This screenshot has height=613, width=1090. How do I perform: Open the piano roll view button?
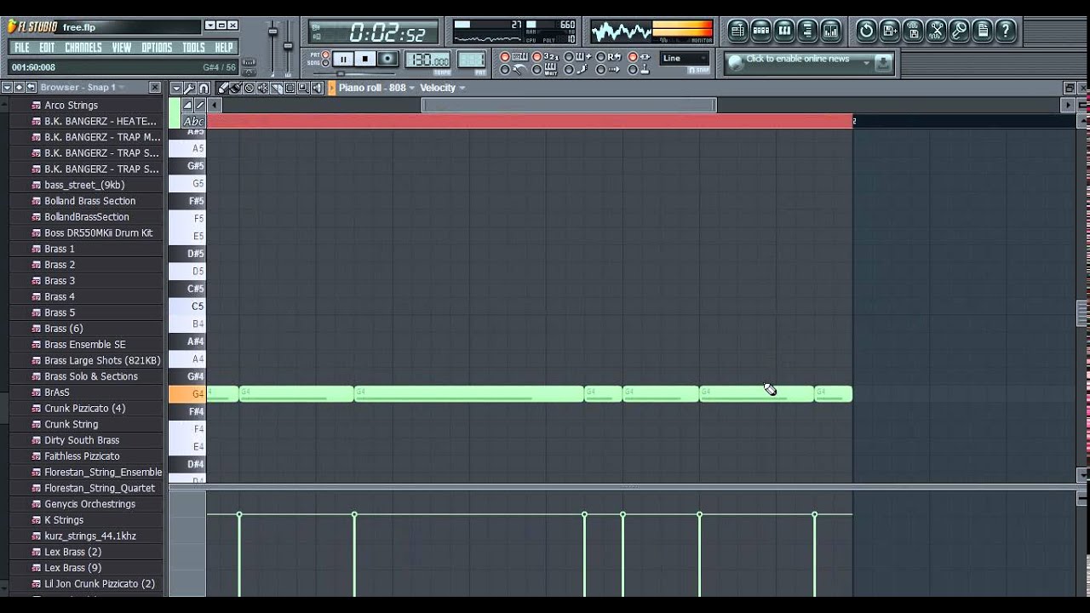point(783,32)
